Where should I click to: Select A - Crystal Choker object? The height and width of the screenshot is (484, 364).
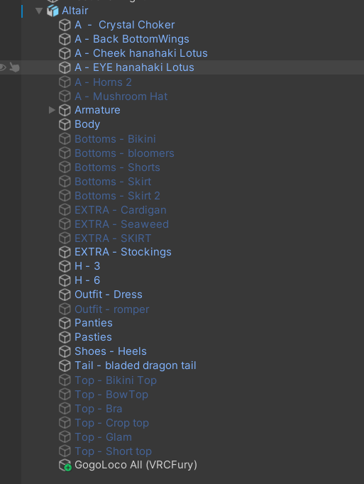click(x=124, y=25)
